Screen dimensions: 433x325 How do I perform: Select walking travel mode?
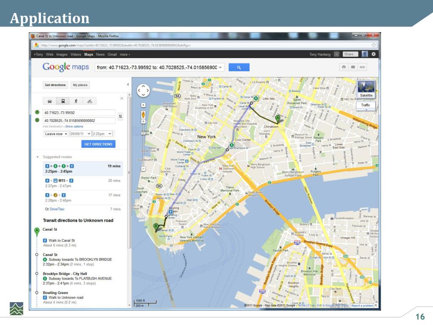click(76, 102)
